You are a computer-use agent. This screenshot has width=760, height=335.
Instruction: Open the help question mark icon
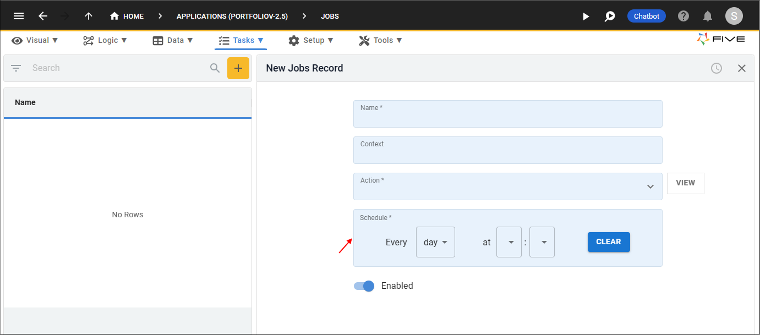tap(684, 16)
